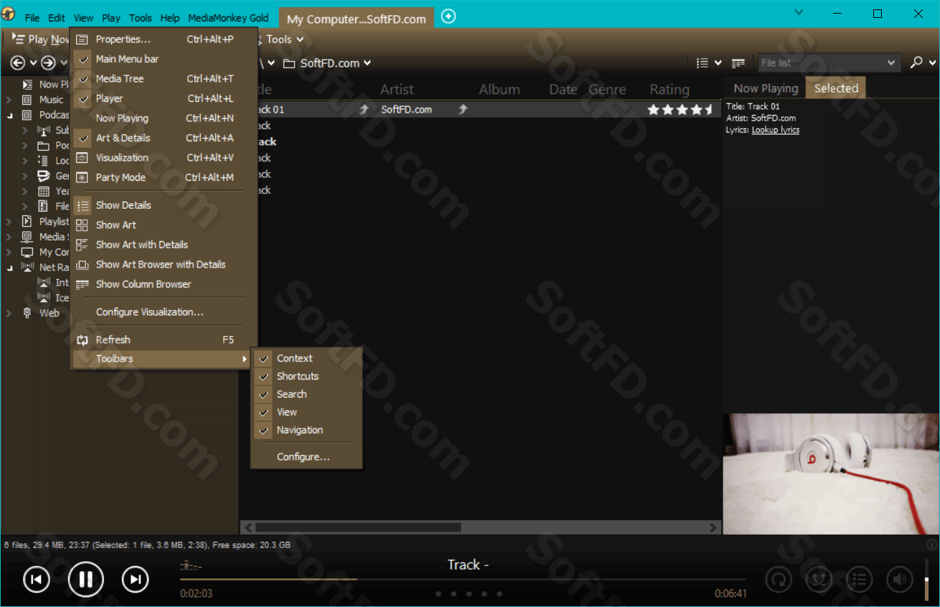Switch to the Now Playing tab in the right panel
Image resolution: width=940 pixels, height=607 pixels.
click(x=766, y=88)
